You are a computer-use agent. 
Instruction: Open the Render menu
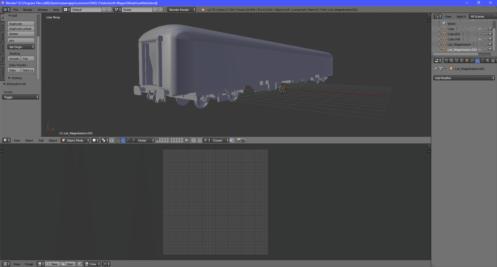[x=28, y=10]
